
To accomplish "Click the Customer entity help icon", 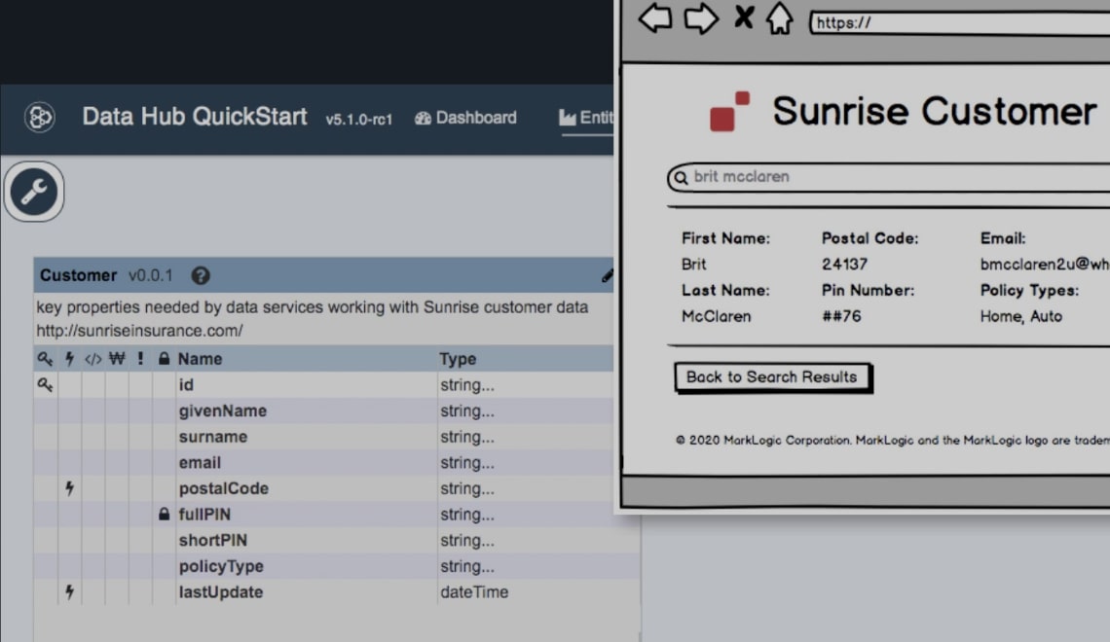I will pyautogui.click(x=201, y=275).
